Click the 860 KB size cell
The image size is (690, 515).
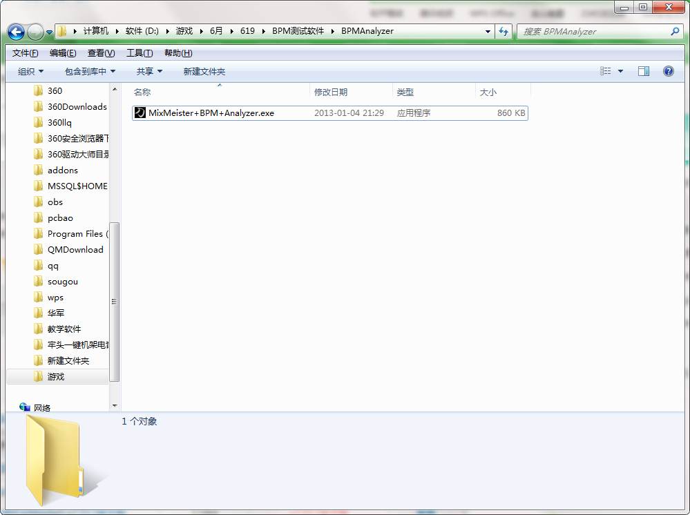click(511, 113)
